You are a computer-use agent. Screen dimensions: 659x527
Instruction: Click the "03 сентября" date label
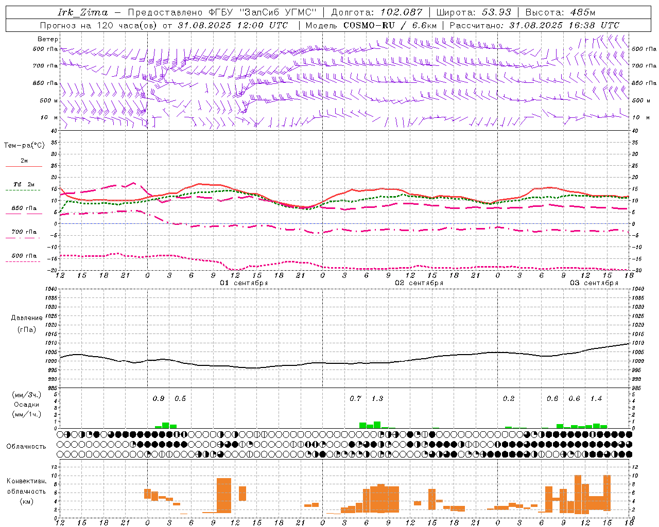[x=594, y=283]
